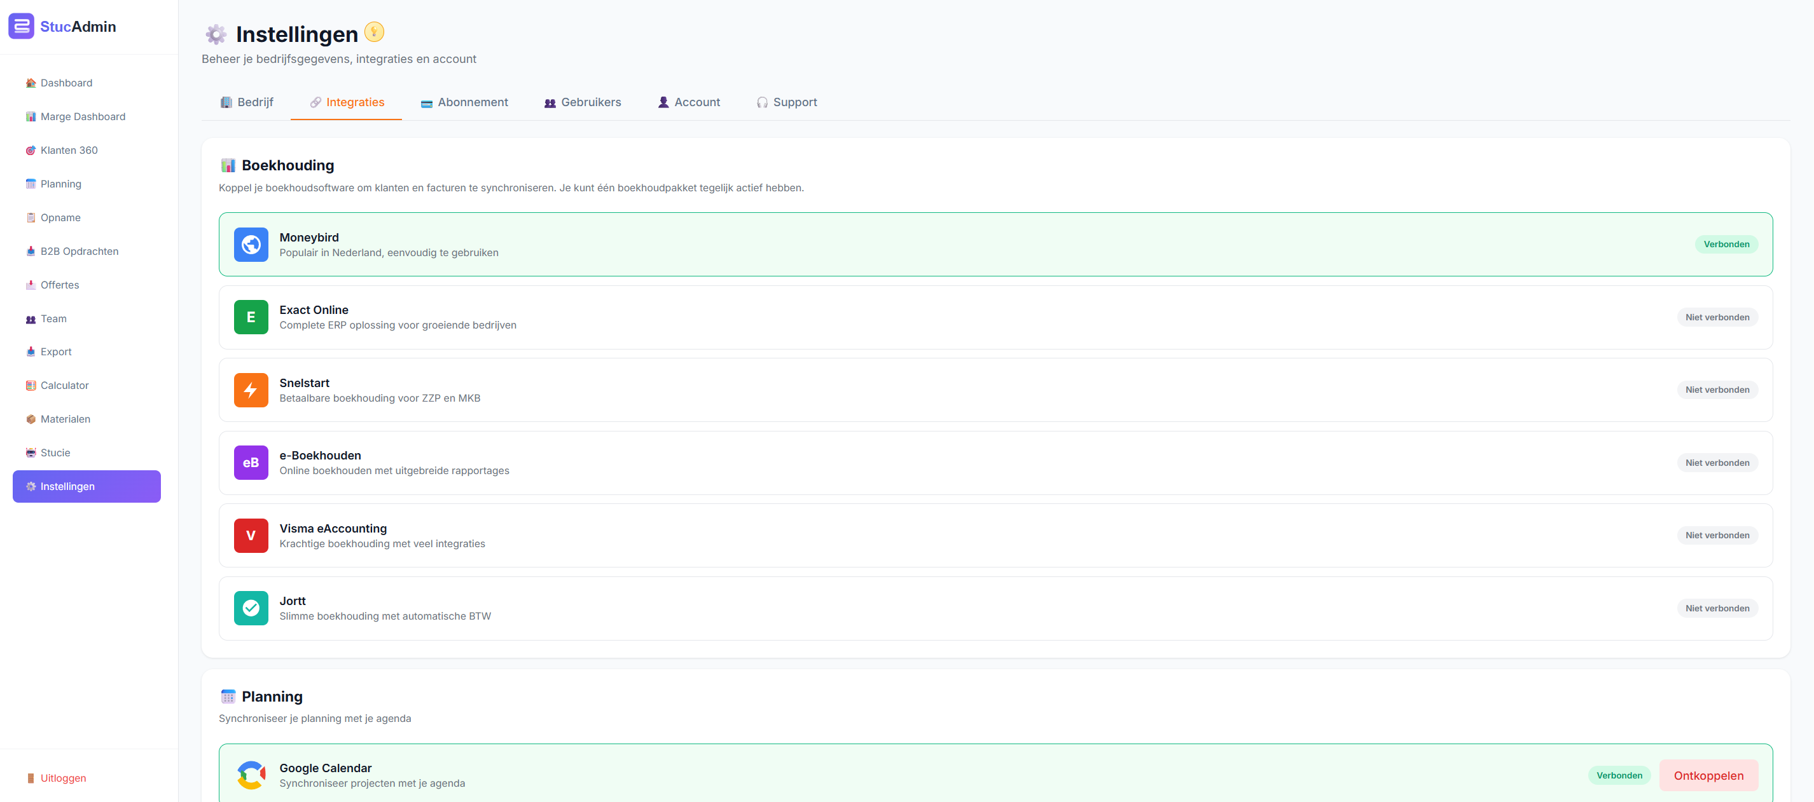The height and width of the screenshot is (802, 1814).
Task: Select the Snelstart integration row
Action: pyautogui.click(x=996, y=390)
